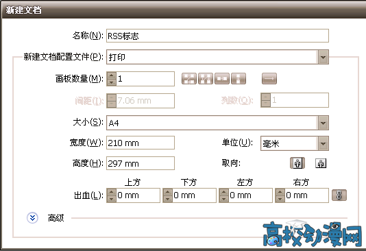Click the 宽度 width field
Viewport: 366px width, 251px height.
(141, 143)
